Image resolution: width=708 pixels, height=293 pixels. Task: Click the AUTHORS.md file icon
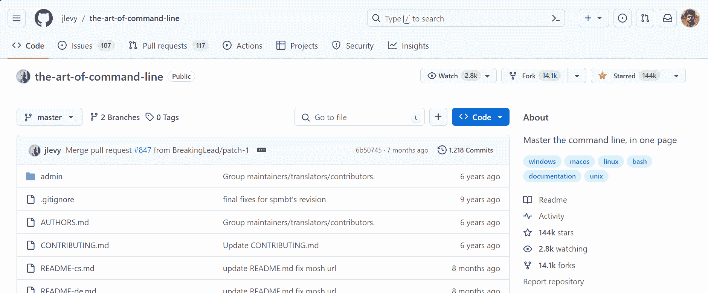pos(31,222)
